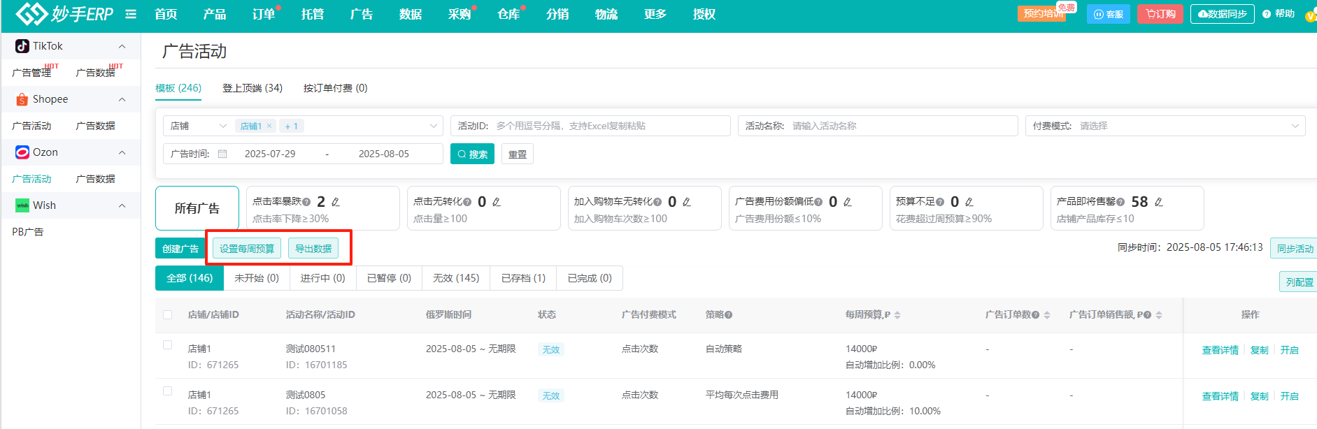Edit the 点击率暴跌 threshold pencil icon
Viewport: 1317px width, 429px height.
[336, 202]
